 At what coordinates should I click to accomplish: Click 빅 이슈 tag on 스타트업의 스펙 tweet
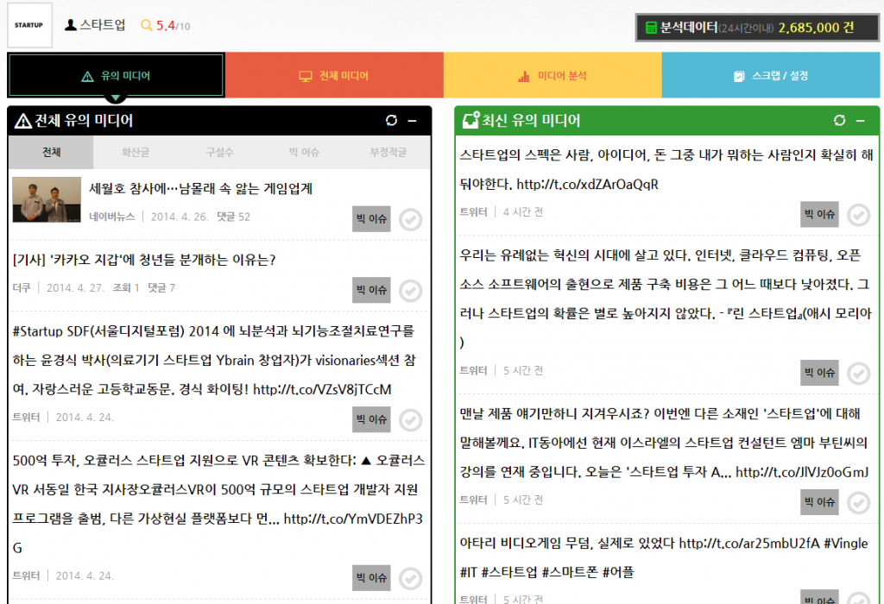pyautogui.click(x=820, y=214)
